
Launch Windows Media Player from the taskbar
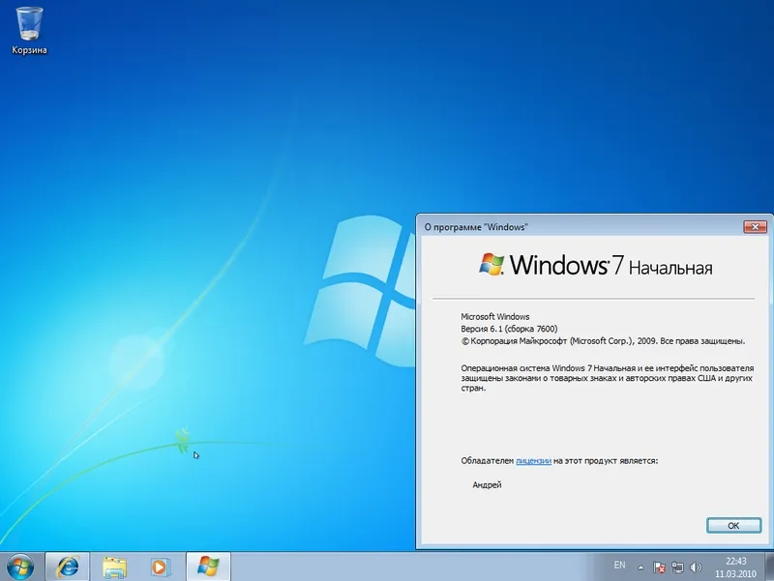(x=160, y=566)
